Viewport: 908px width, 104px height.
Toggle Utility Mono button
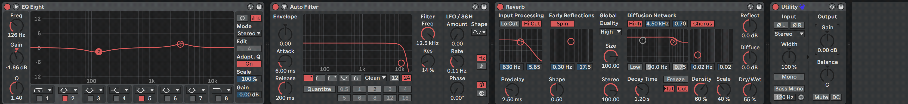point(789,77)
